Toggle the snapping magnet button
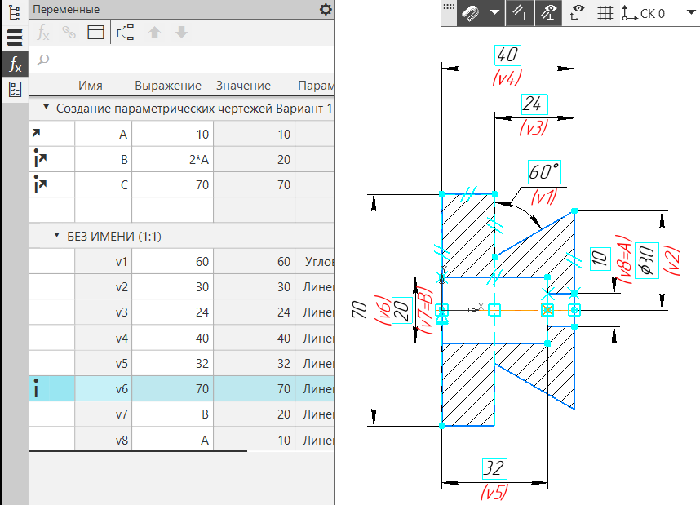This screenshot has height=505, width=700. (470, 13)
